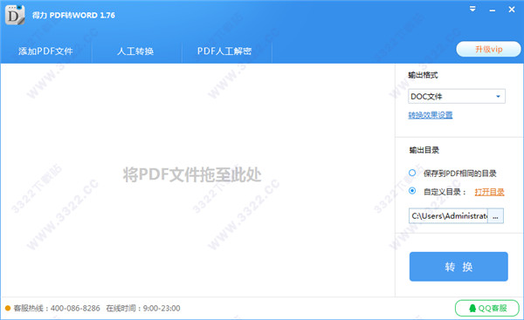This screenshot has width=524, height=320.
Task: Open the 转换效果设置 link
Action: click(x=430, y=115)
